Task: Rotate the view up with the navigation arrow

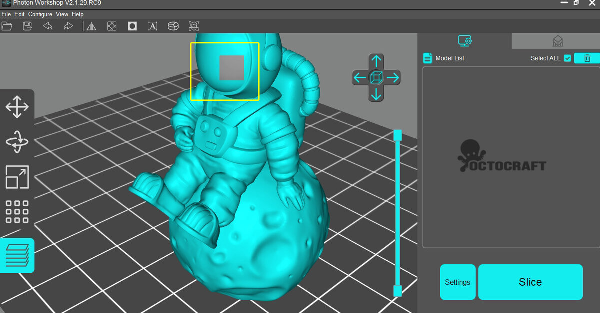Action: click(x=376, y=61)
